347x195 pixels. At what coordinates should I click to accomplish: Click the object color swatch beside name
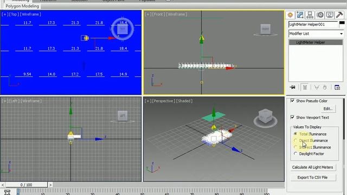[x=342, y=23]
